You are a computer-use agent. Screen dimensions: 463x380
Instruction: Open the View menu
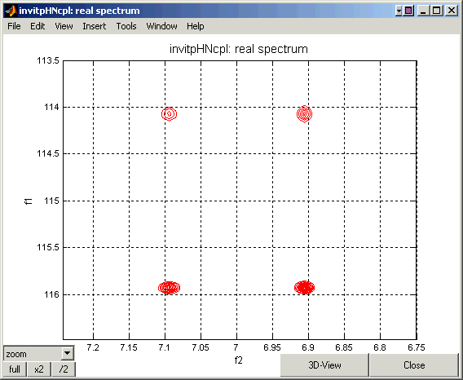pyautogui.click(x=64, y=26)
